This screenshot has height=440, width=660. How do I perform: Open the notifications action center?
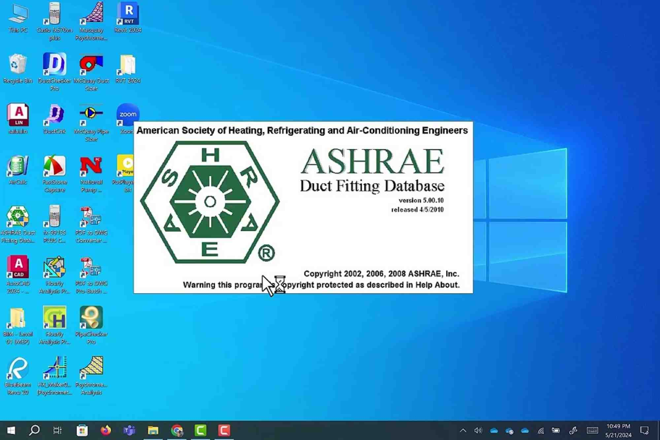click(644, 430)
